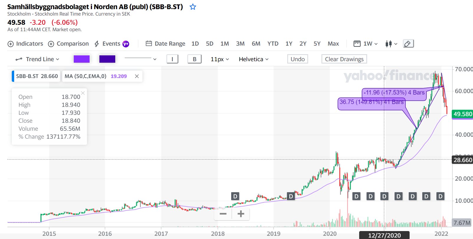
Task: Select the YTD time range
Action: 273,44
